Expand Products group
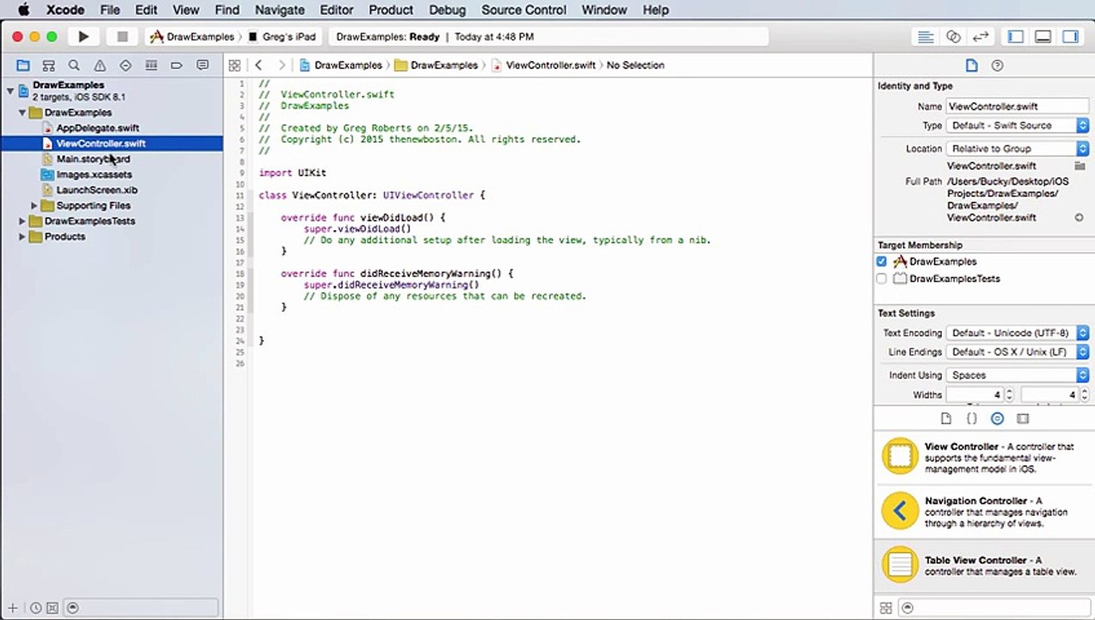Viewport: 1095px width, 620px height. 22,237
